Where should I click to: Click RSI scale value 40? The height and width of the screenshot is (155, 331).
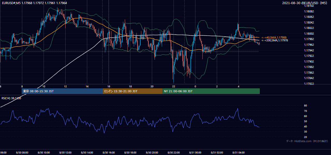pyautogui.click(x=305, y=127)
